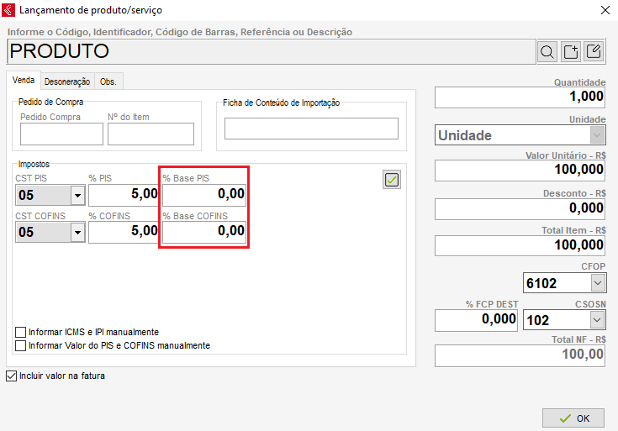Click the edit product pencil icon
This screenshot has height=431, width=618.
594,52
